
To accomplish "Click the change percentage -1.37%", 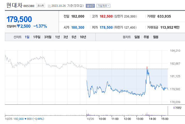I will click(40, 26).
